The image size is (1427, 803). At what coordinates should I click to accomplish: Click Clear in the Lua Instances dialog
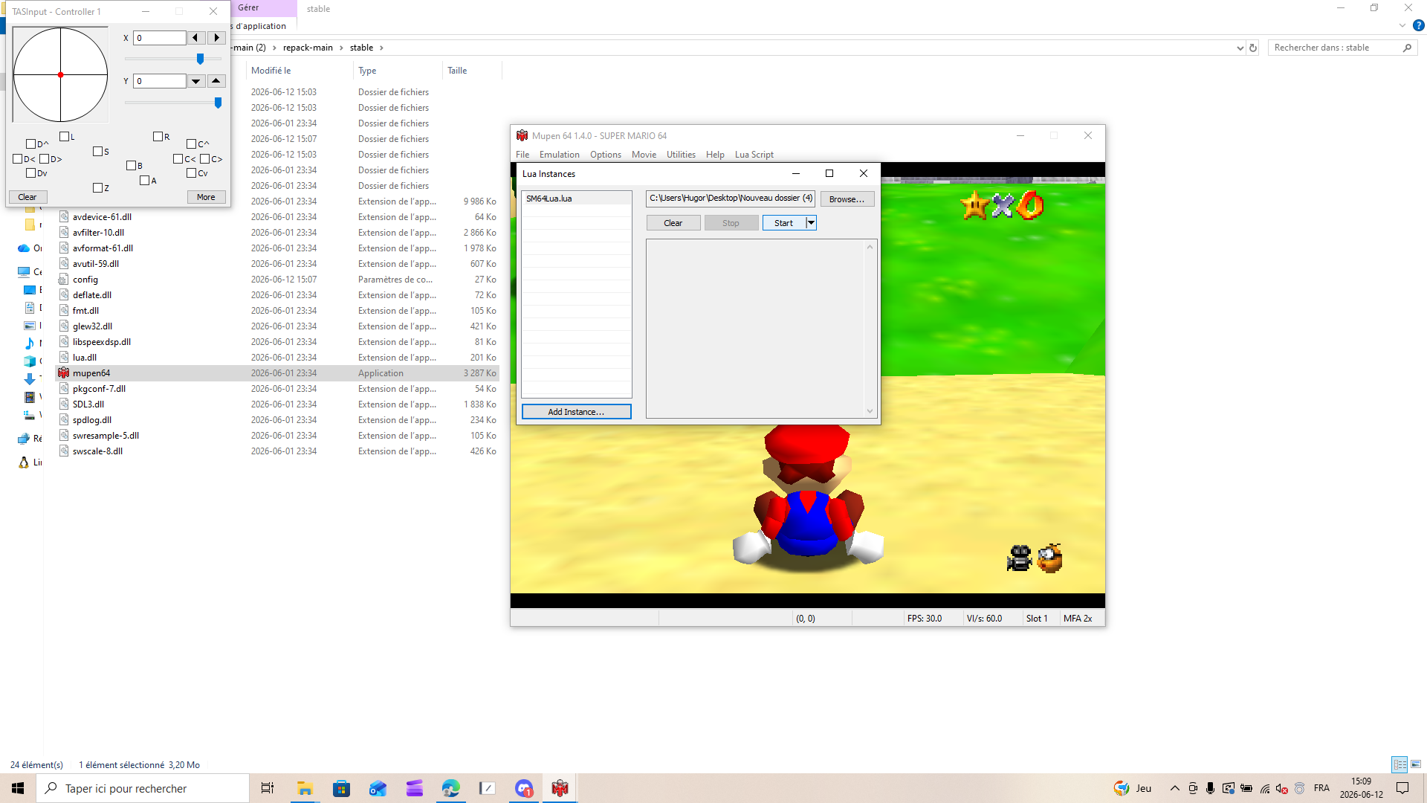(673, 223)
